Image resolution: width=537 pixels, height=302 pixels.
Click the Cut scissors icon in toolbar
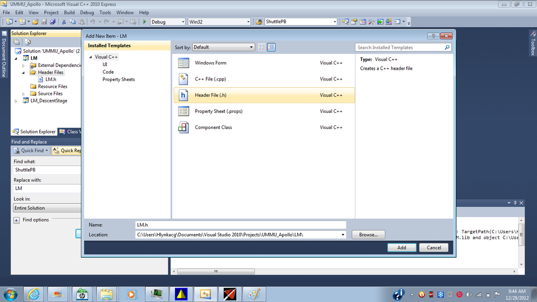pos(64,21)
